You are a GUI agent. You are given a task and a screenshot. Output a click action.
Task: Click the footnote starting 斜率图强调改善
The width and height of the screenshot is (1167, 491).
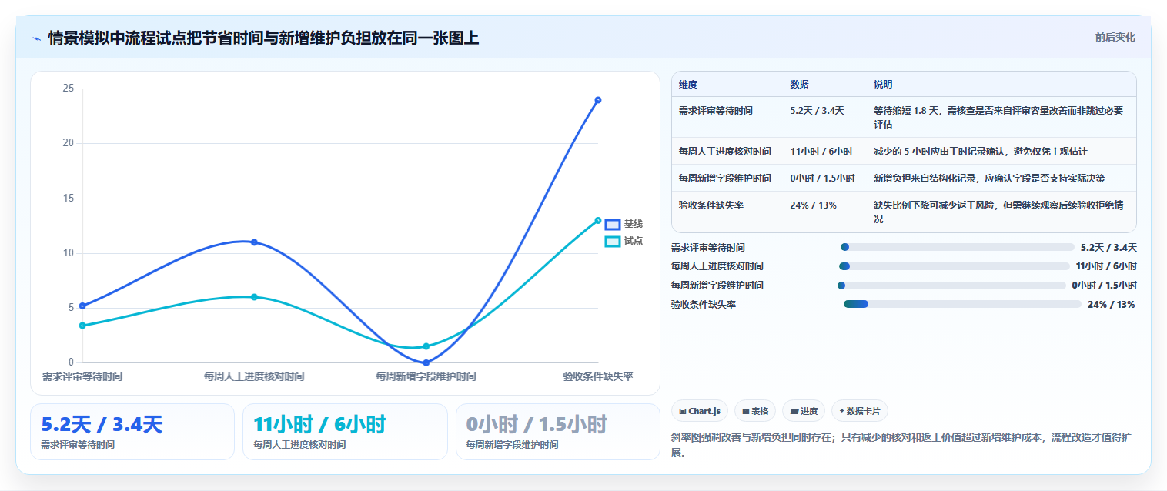(x=901, y=445)
